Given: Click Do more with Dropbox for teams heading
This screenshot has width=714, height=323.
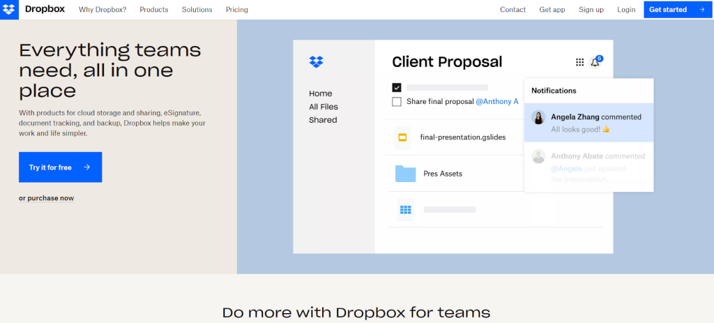Looking at the screenshot, I should [356, 312].
